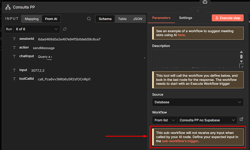Click the flask icon on Execute step
This screenshot has width=250, height=150.
(x=217, y=18)
